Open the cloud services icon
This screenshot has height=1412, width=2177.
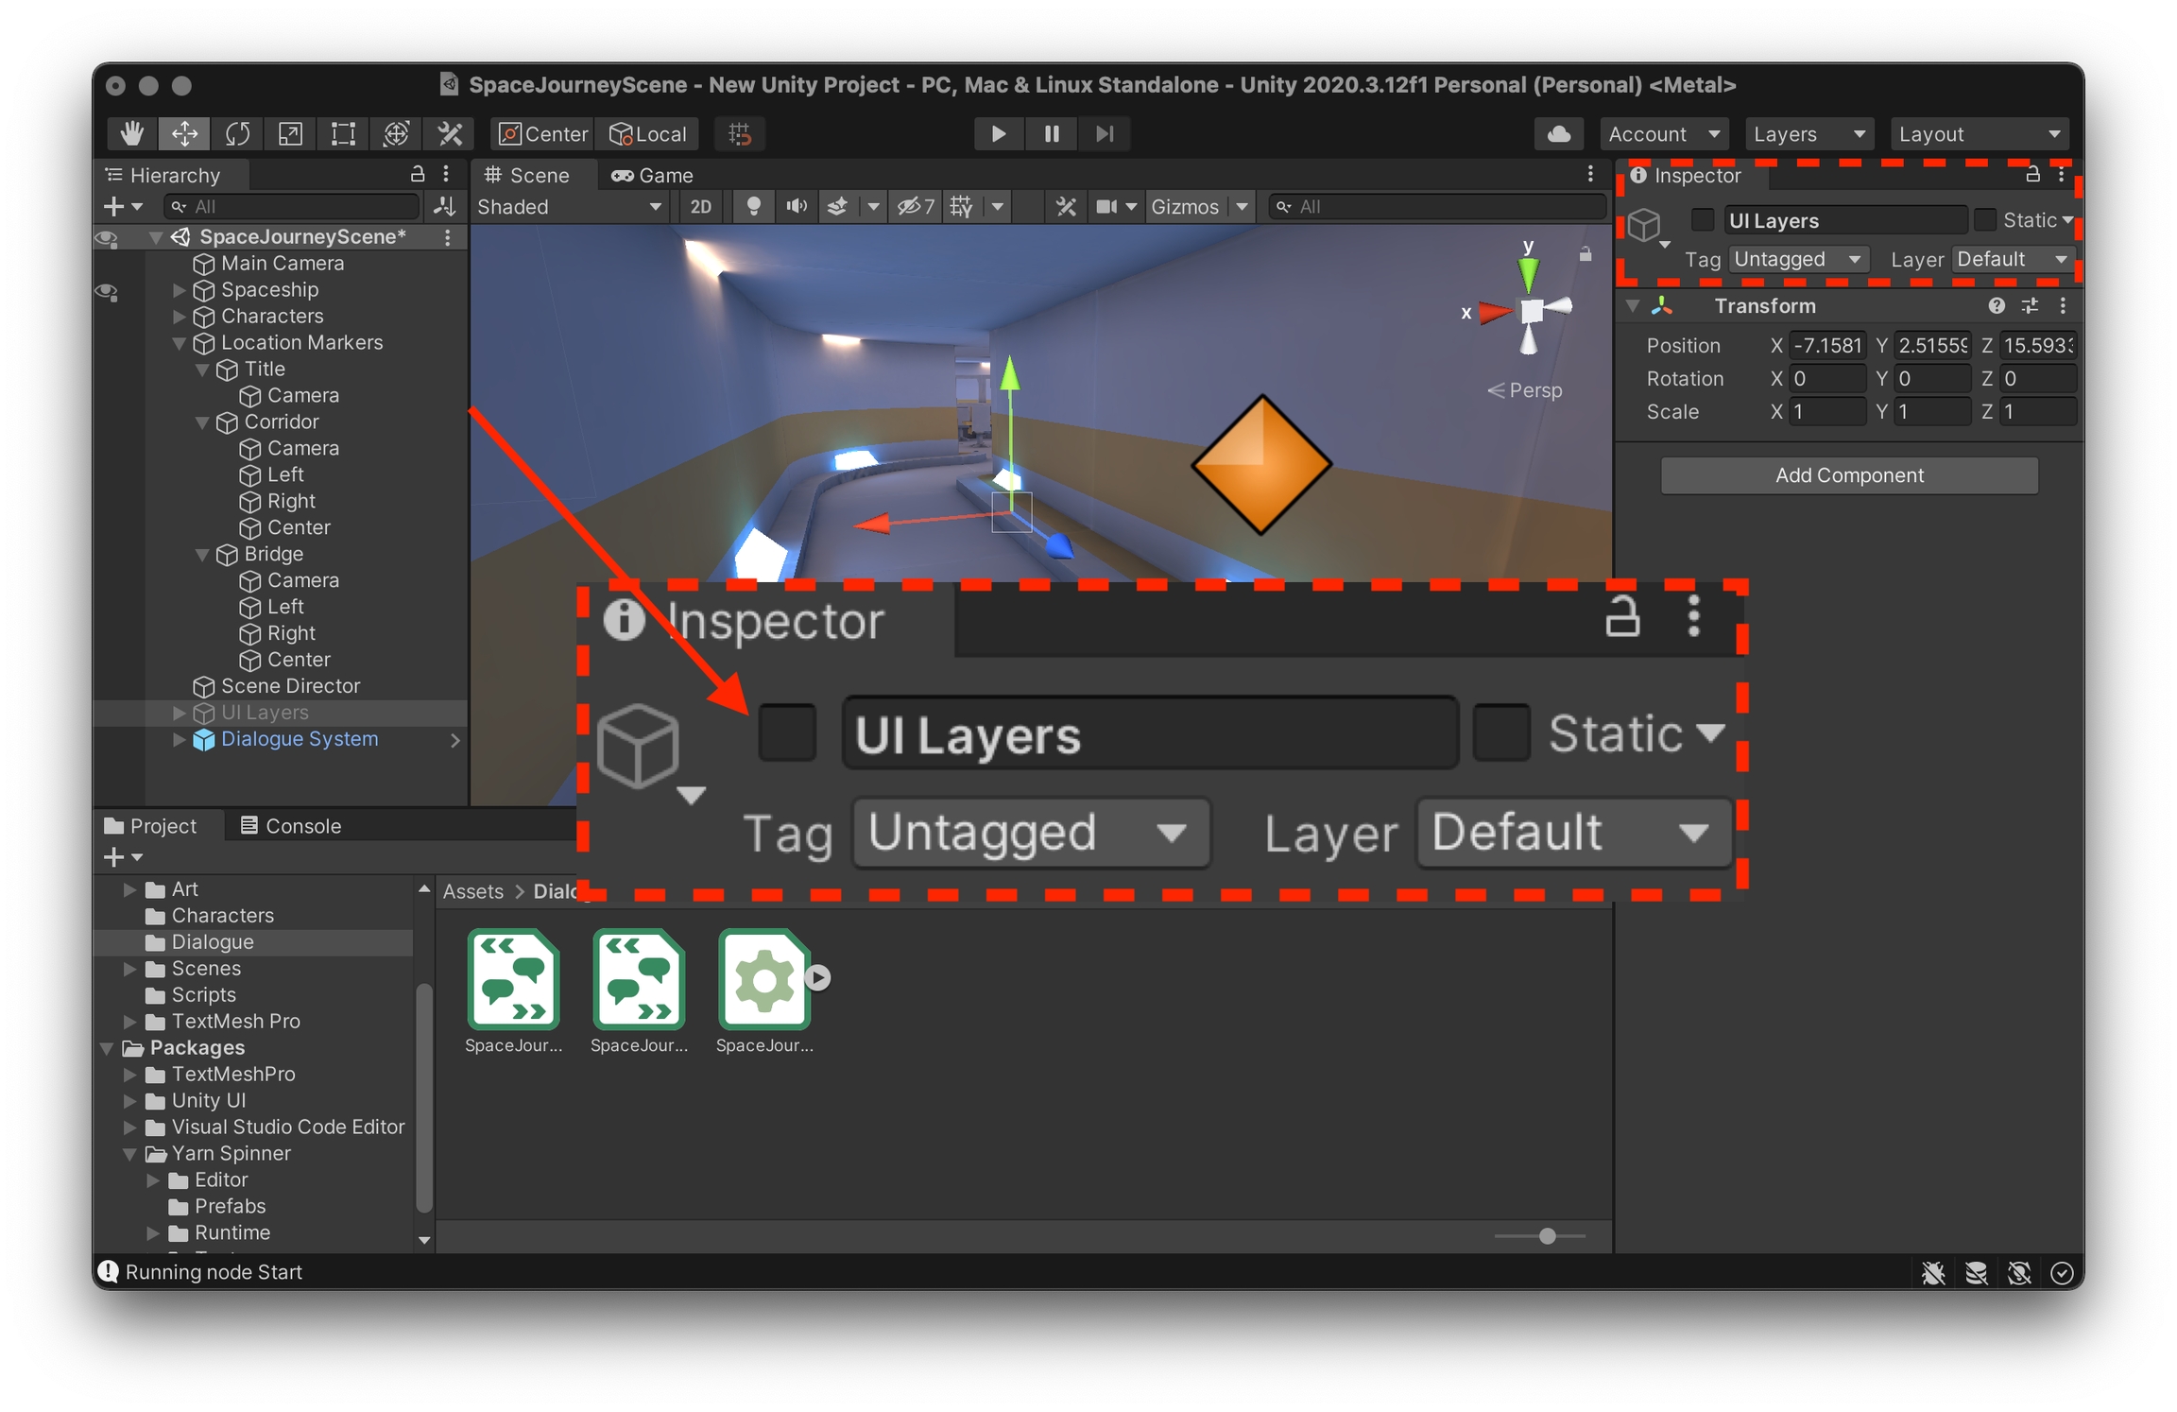tap(1559, 134)
